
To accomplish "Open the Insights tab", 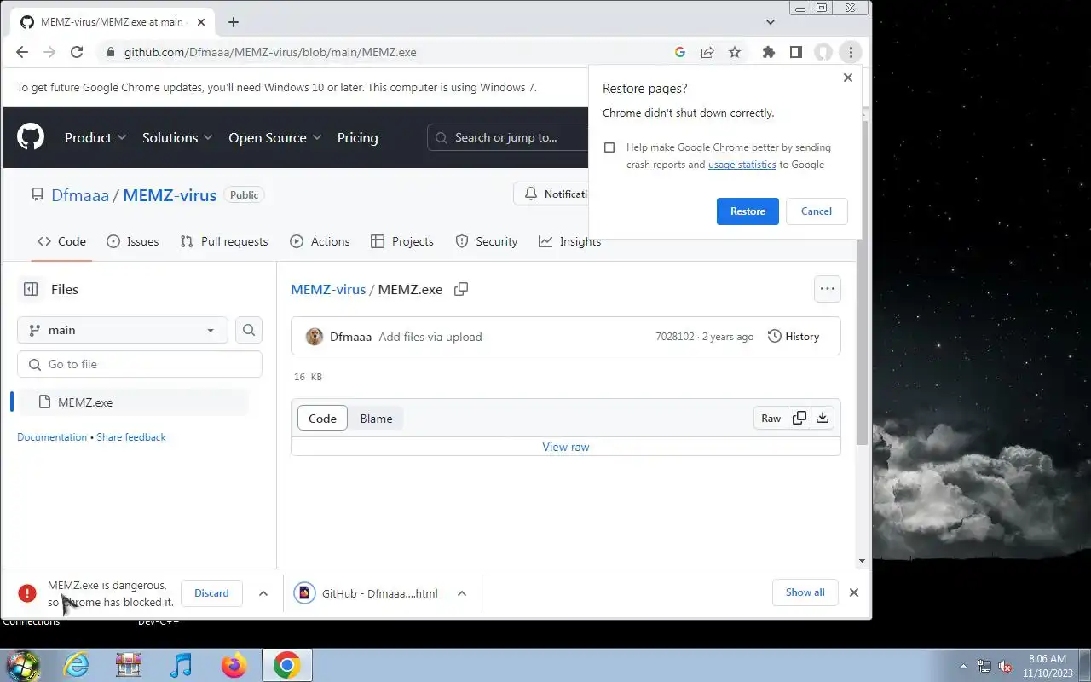I will 569,241.
